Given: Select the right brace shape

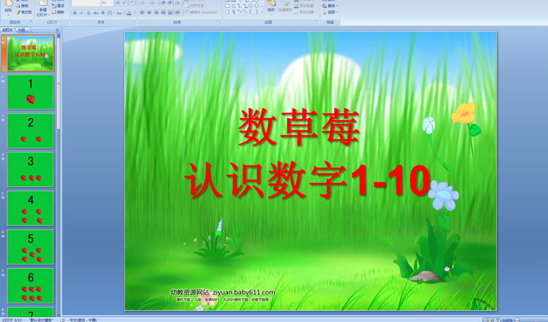Looking at the screenshot, I should [256, 12].
